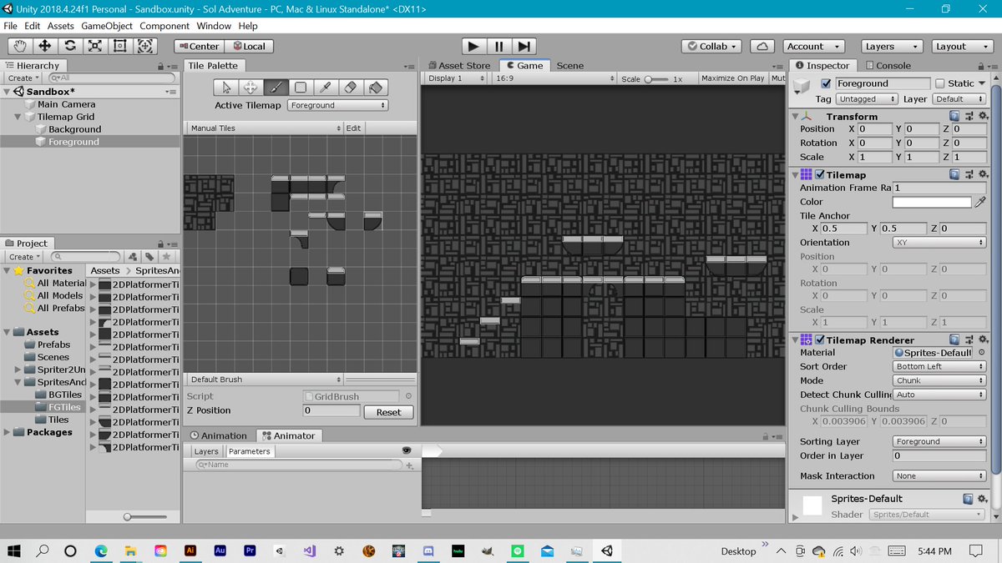Select the combined Transform tool
1002x563 pixels.
144,46
